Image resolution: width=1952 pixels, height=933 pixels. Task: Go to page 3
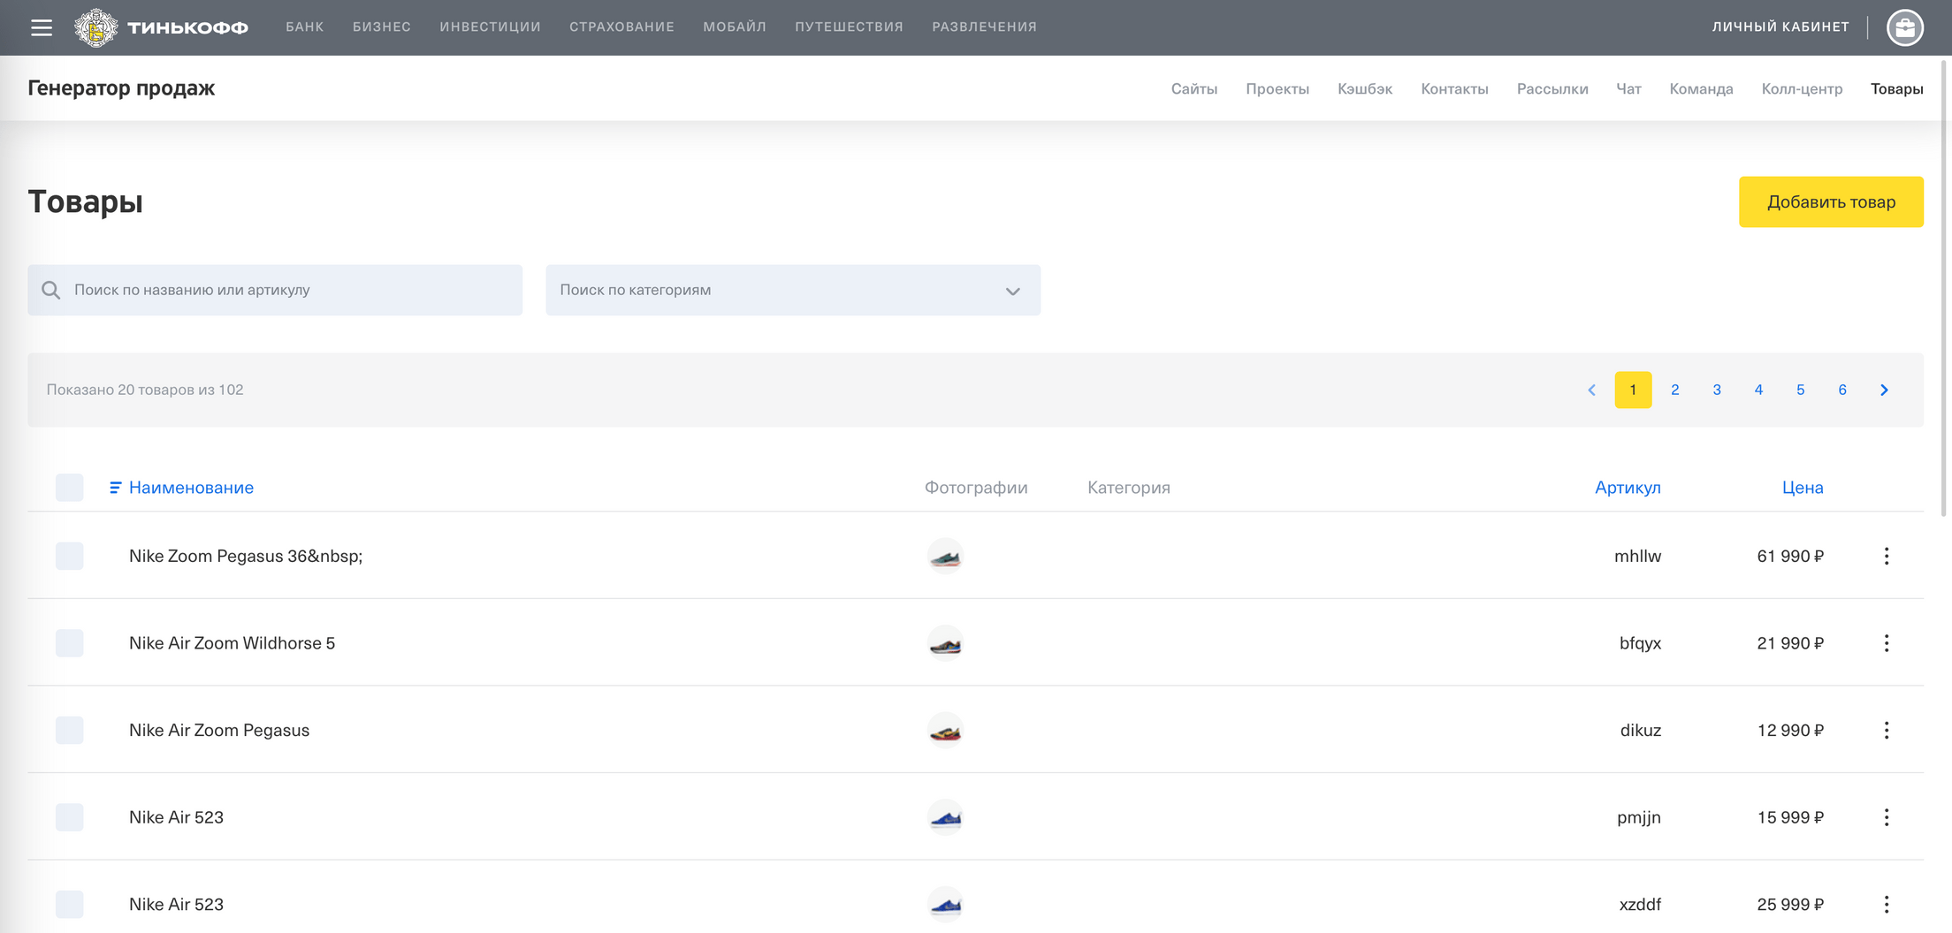(1717, 390)
